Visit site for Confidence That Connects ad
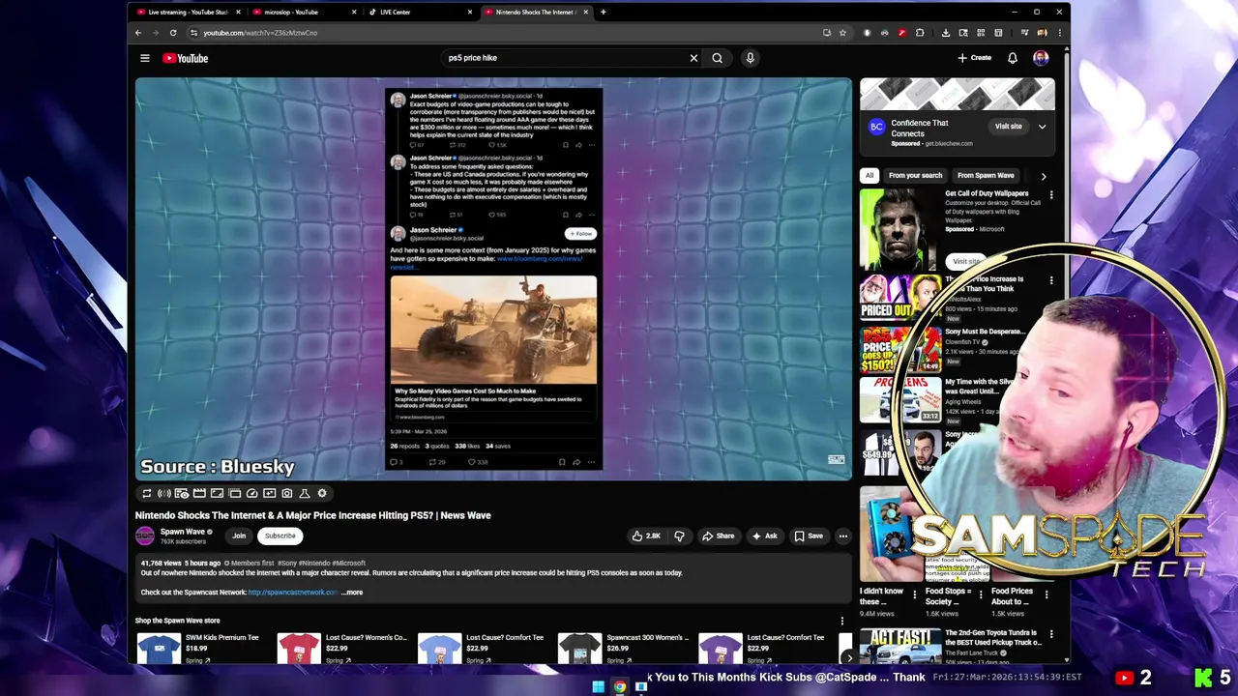Screen dimensions: 1238x696 point(1008,127)
